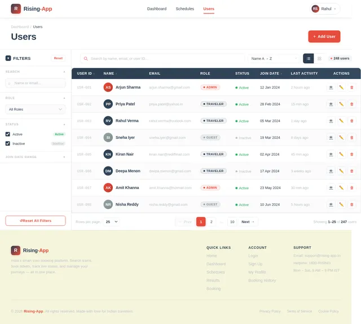Viewport: 361px width, 324px height.
Task: Sort table by User ID column
Action: tap(85, 73)
